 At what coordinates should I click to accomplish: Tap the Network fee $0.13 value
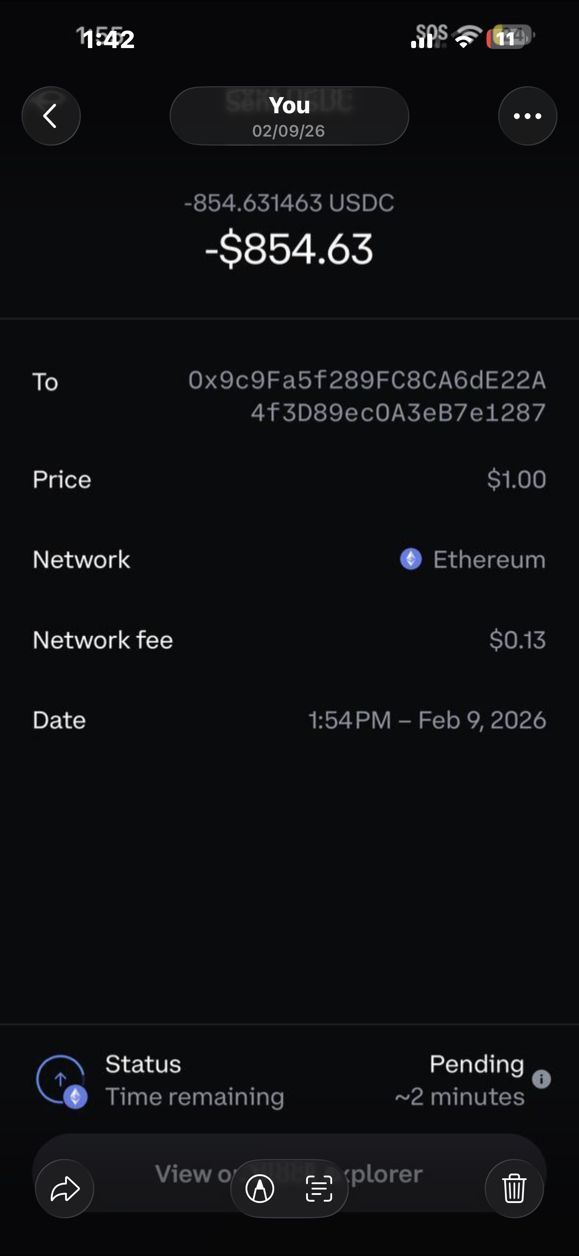point(517,640)
